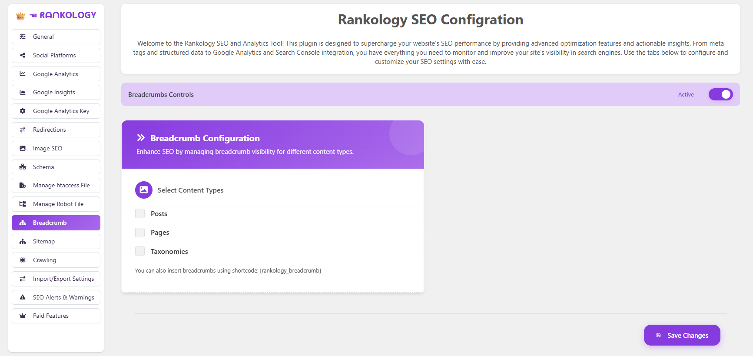The height and width of the screenshot is (356, 753).
Task: Click the Google Analytics Key gear icon
Action: (23, 111)
